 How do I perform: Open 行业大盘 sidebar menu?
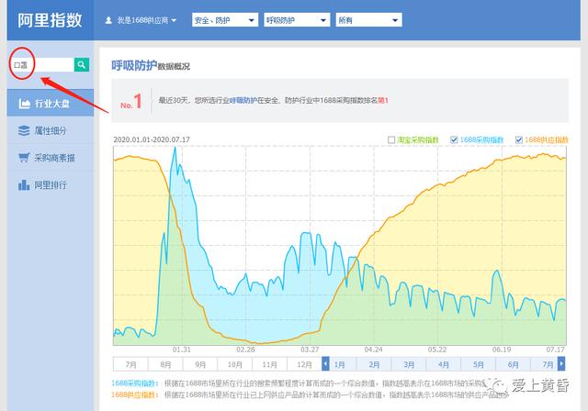click(x=51, y=104)
